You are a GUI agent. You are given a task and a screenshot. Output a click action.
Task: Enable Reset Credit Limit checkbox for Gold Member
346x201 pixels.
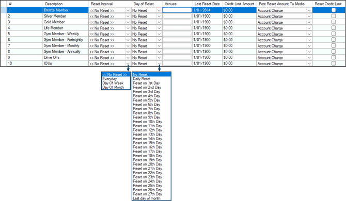pyautogui.click(x=334, y=22)
